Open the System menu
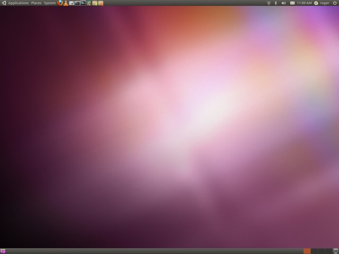This screenshot has height=254, width=339. point(50,3)
